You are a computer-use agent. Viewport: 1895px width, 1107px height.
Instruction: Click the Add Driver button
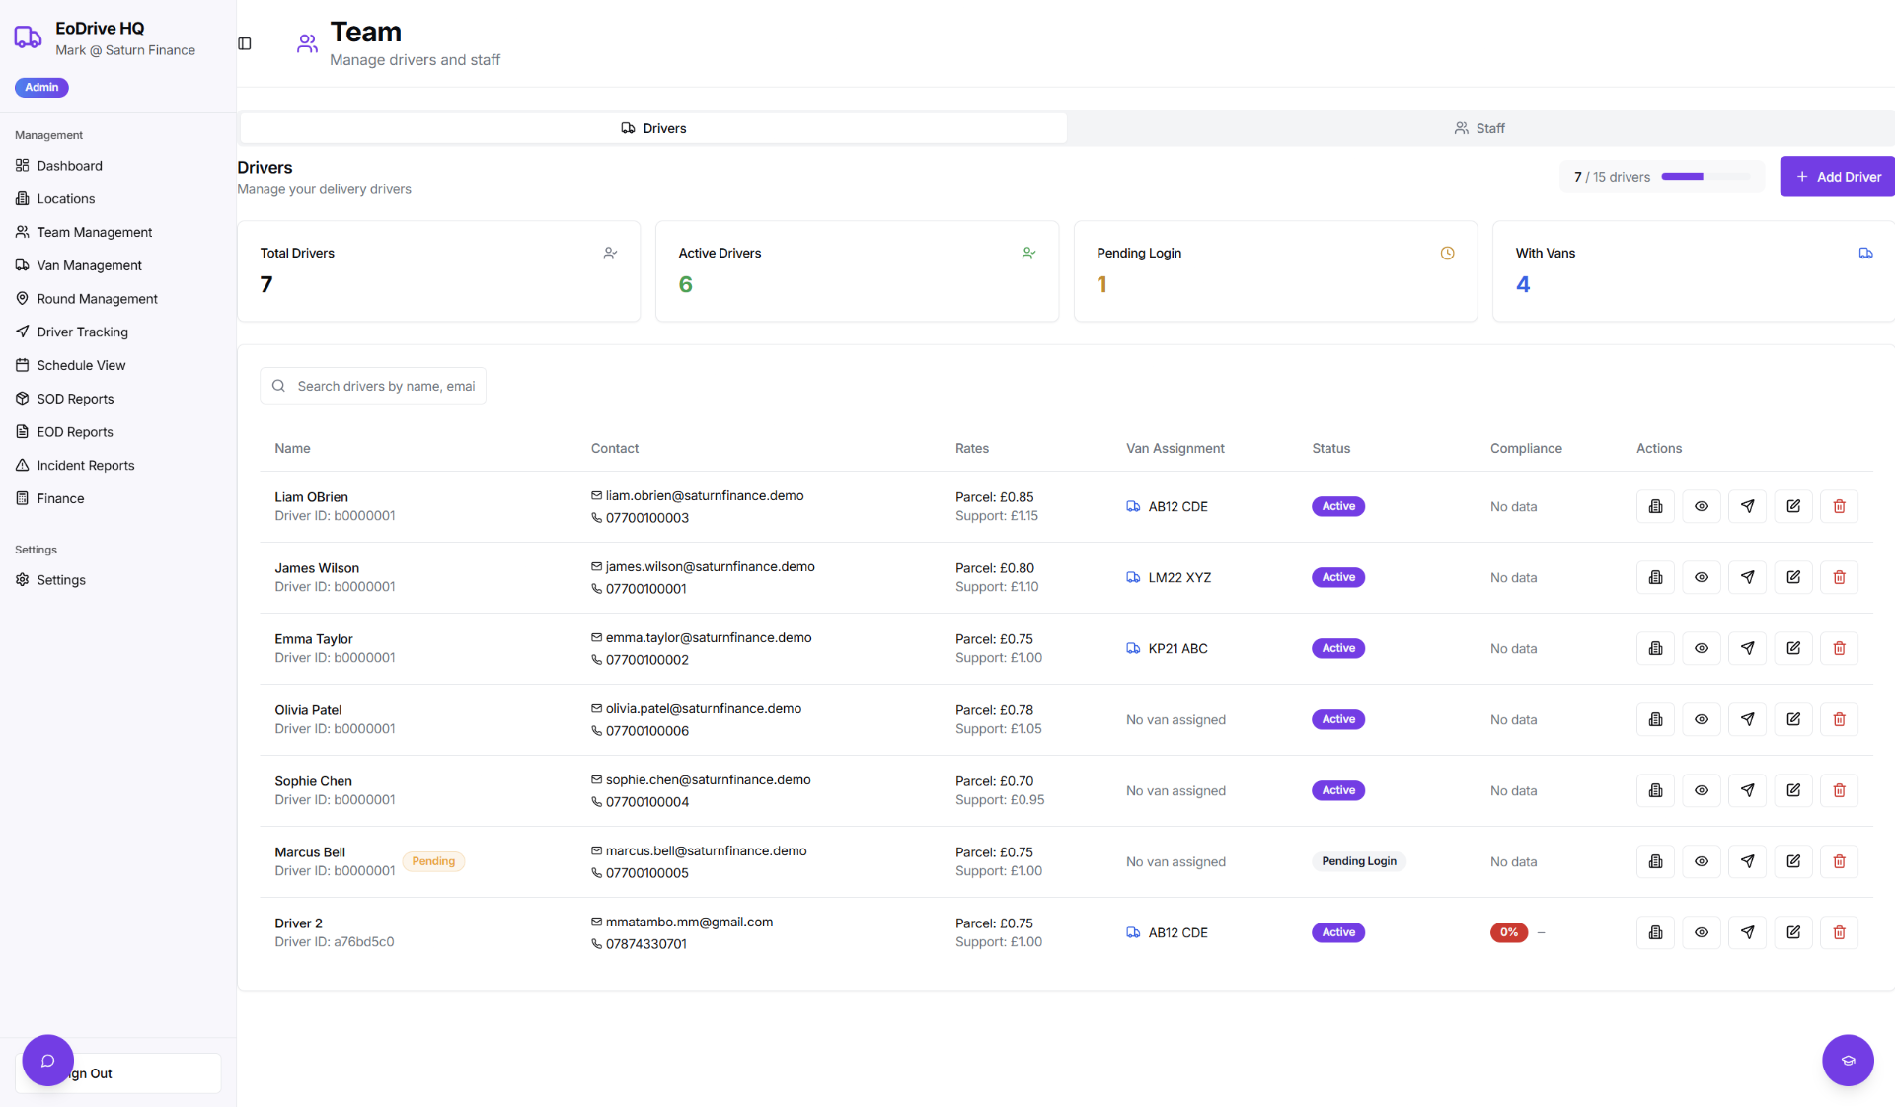[x=1838, y=177]
